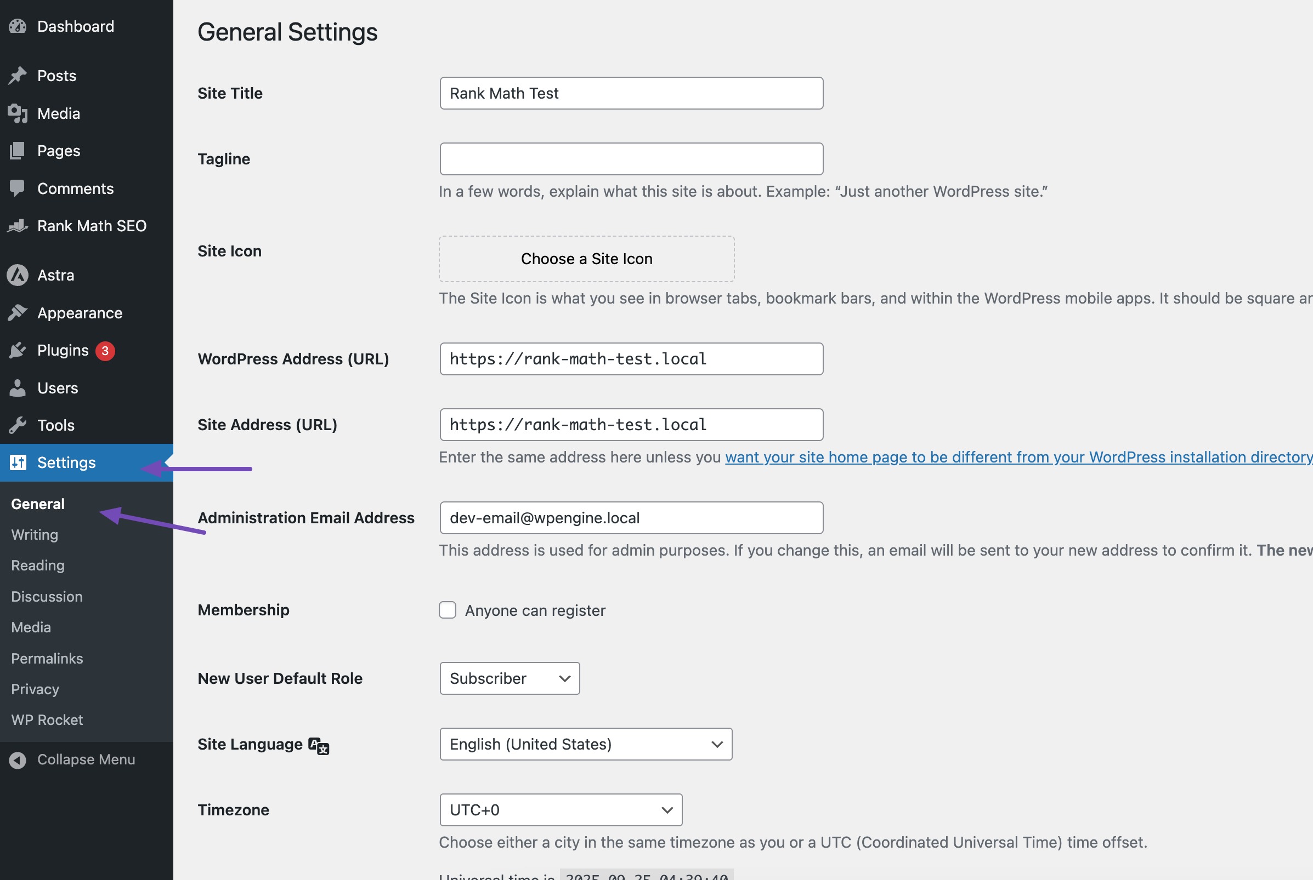Image resolution: width=1313 pixels, height=880 pixels.
Task: Click the Collapse Menu arrow icon
Action: pos(18,760)
